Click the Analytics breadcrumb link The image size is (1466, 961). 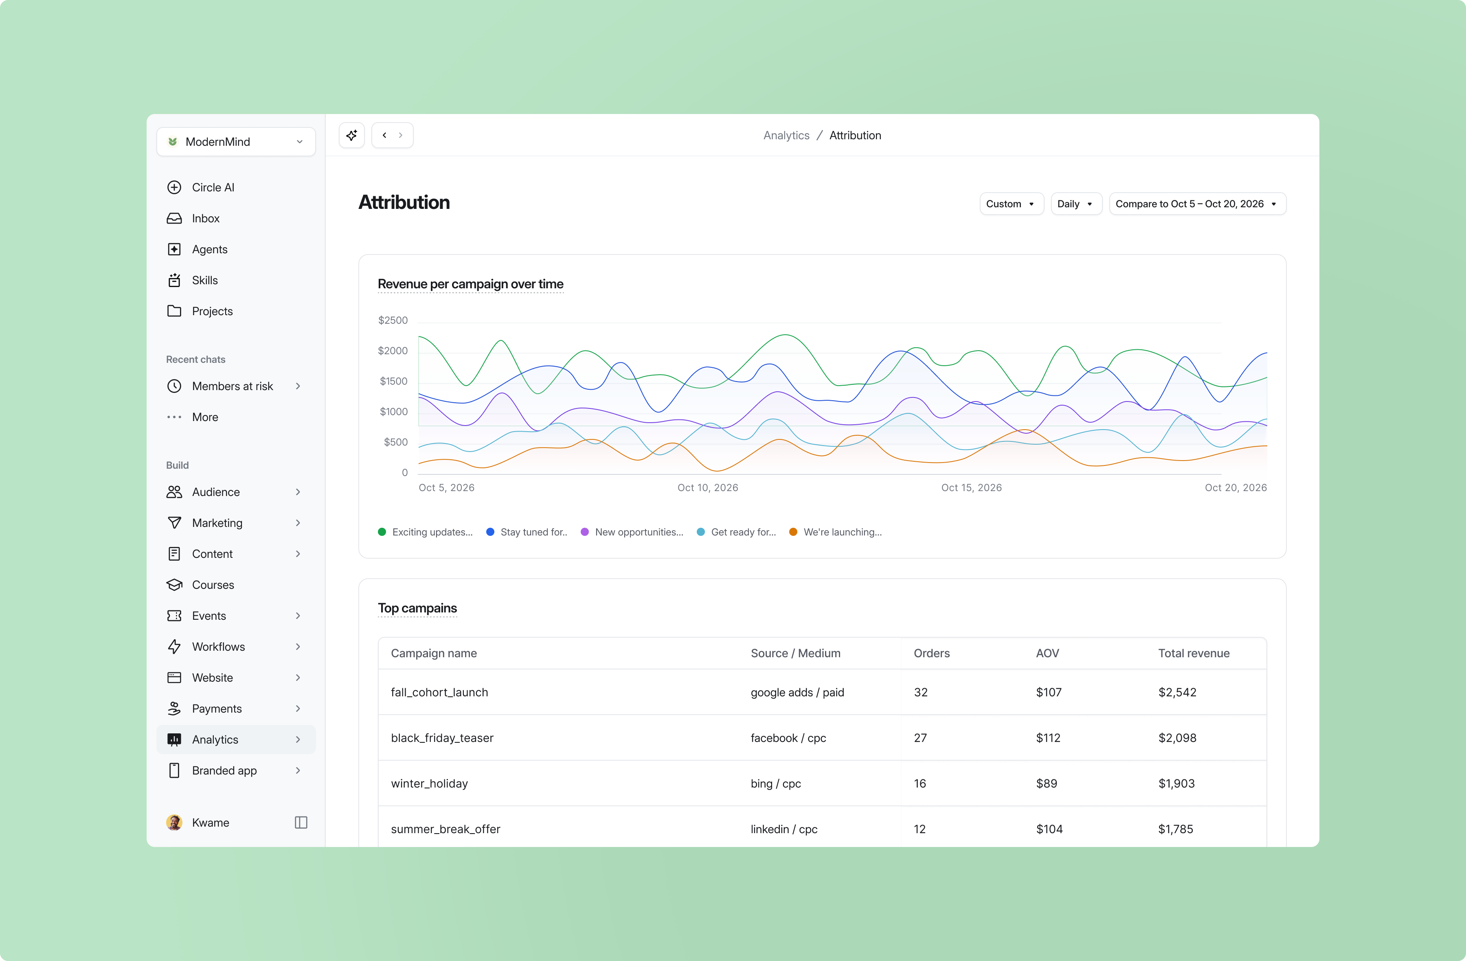tap(786, 135)
